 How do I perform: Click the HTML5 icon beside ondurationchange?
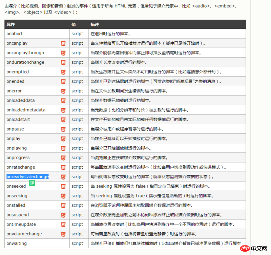pos(63,63)
